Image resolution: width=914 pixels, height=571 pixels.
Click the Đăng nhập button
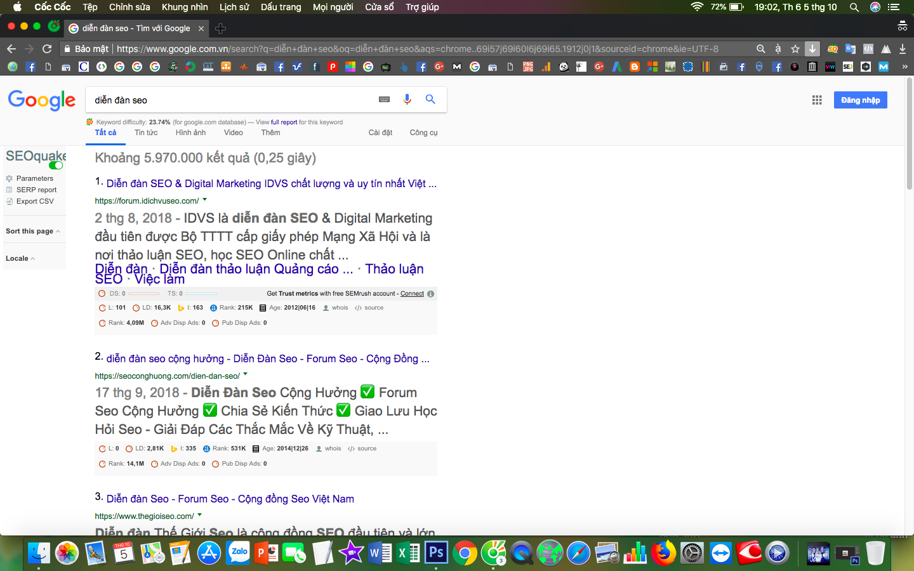(x=860, y=100)
